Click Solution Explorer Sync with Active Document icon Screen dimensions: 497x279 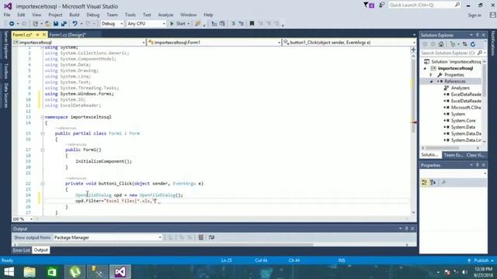click(x=464, y=44)
